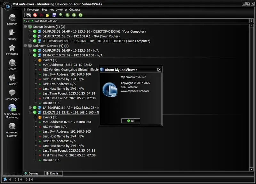Image resolution: width=256 pixels, height=184 pixels.
Task: Click the status bar network computer icon
Action: point(5,180)
